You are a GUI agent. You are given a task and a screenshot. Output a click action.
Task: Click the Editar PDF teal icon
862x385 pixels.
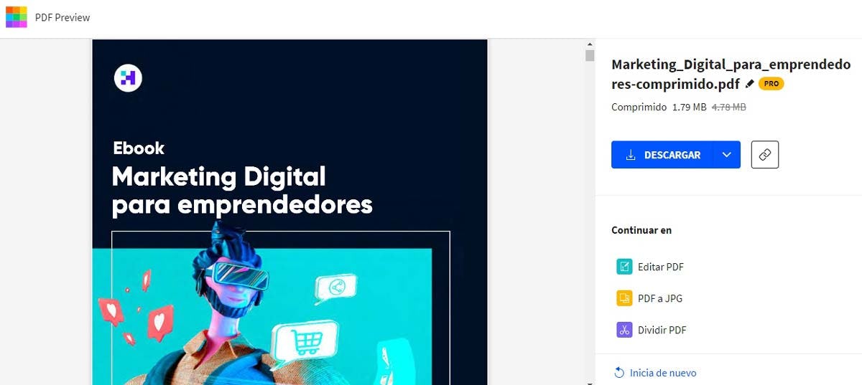[x=624, y=267]
